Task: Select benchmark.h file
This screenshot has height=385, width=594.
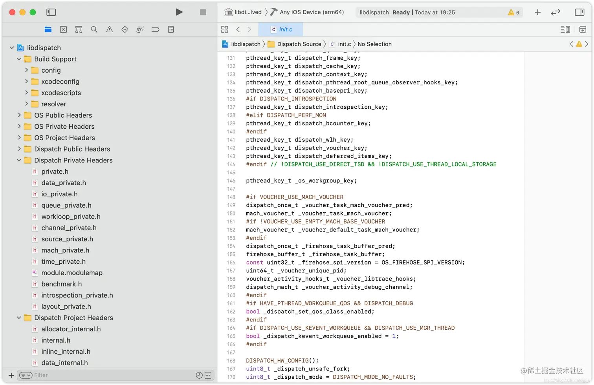Action: [x=62, y=284]
